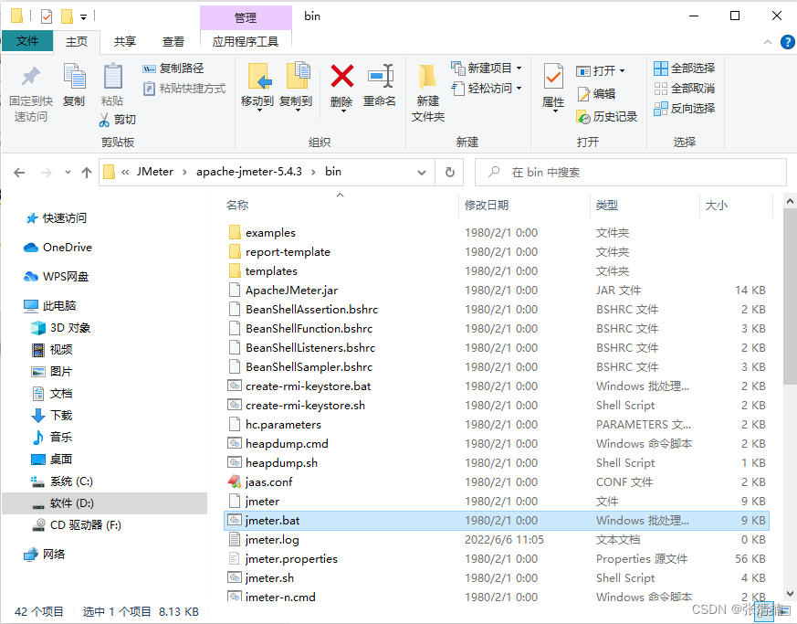Screen dimensions: 797x624
Task: Select the jmeter.bat file
Action: (496, 521)
